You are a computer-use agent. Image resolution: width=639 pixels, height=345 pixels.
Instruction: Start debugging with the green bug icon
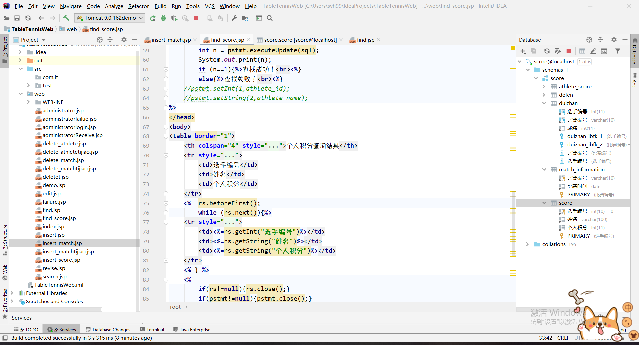tap(163, 18)
